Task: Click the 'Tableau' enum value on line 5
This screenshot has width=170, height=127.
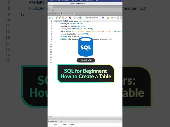Action: click(100, 31)
